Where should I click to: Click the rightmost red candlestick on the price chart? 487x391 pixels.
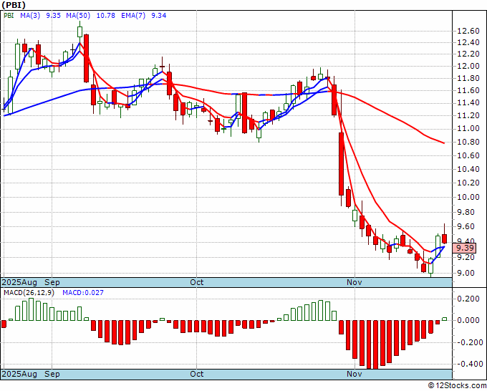445,238
